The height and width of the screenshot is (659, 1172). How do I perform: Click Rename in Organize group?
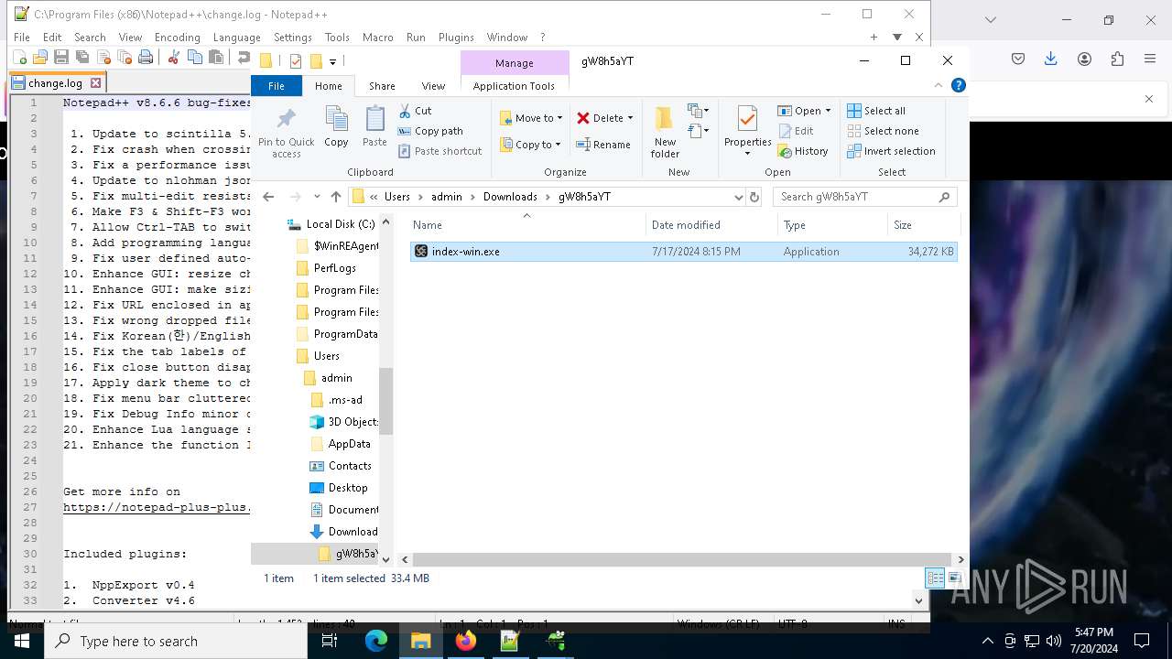click(x=603, y=145)
